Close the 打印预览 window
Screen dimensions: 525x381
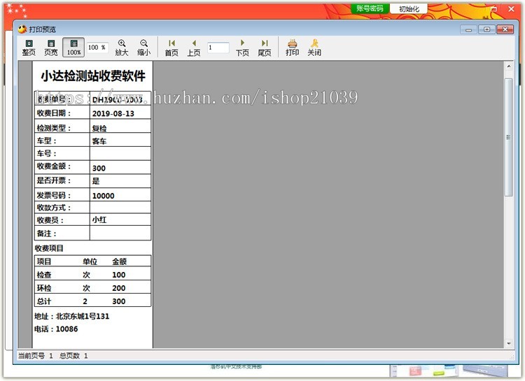(x=505, y=30)
